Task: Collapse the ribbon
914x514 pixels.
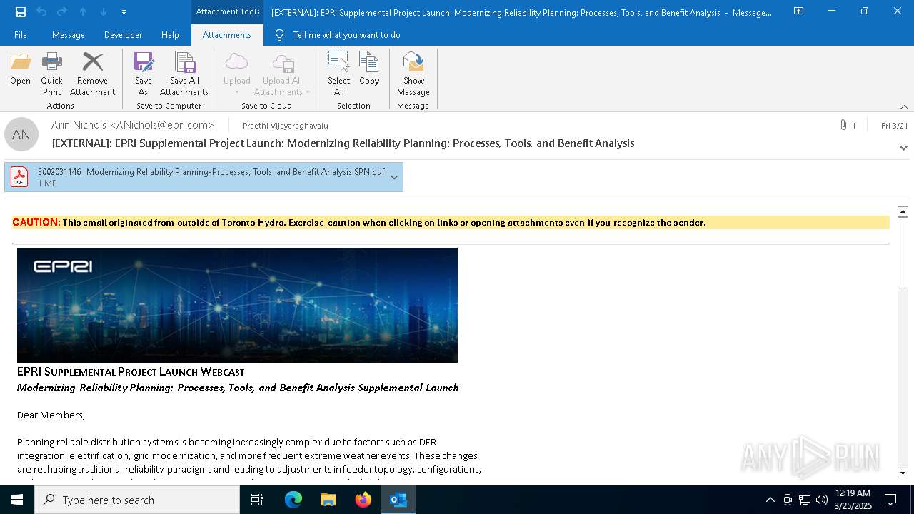Action: click(x=904, y=106)
